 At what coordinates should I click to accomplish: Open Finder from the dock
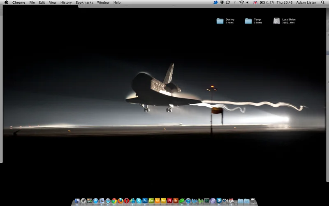click(77, 201)
